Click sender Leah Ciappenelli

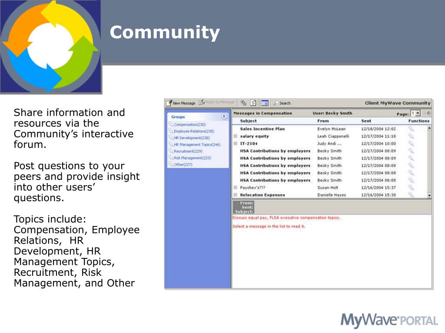(x=333, y=136)
